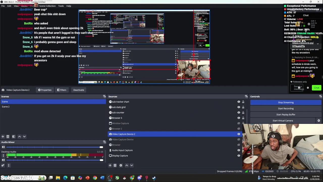Screen dimensions: 323x182
Task: Open source properties gear in Sources toolbar
Action: [121, 165]
